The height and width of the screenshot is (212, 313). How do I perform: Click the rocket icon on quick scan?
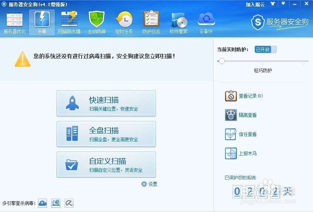pyautogui.click(x=72, y=103)
